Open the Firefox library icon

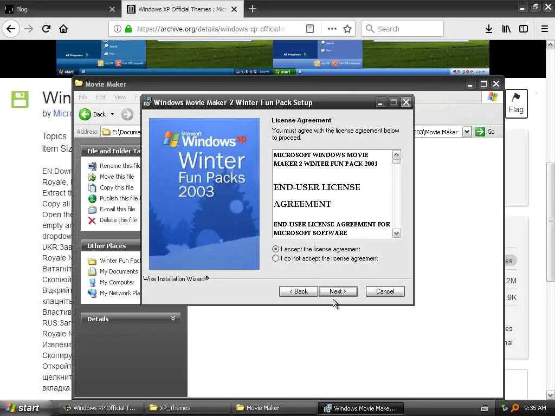tap(506, 29)
